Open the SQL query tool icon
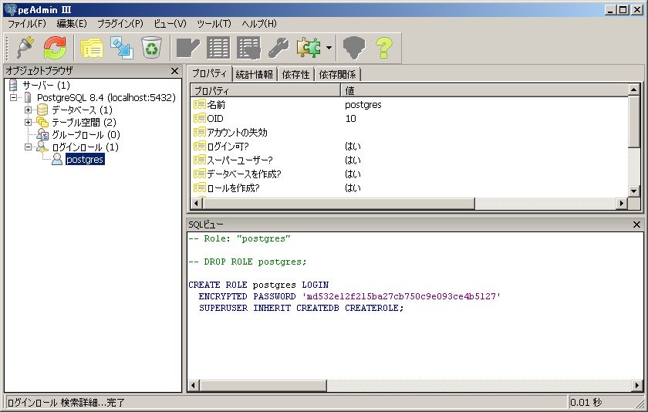Image resolution: width=648 pixels, height=412 pixels. (x=187, y=48)
